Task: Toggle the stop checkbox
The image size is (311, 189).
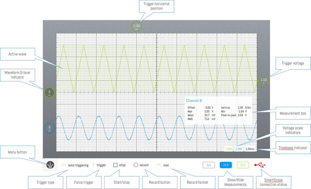Action: click(115, 165)
